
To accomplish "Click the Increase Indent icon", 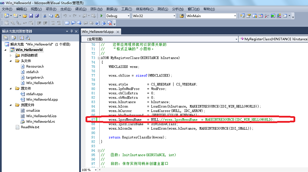I will click(45, 23).
